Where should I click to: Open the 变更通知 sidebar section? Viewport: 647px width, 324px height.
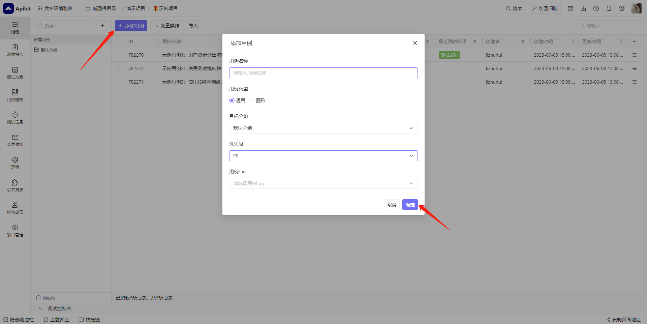(15, 141)
